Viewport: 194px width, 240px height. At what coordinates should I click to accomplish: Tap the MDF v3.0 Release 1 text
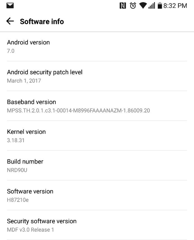pyautogui.click(x=31, y=230)
